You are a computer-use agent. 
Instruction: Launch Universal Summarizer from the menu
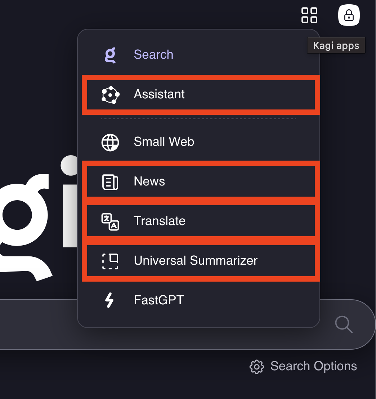[196, 261]
